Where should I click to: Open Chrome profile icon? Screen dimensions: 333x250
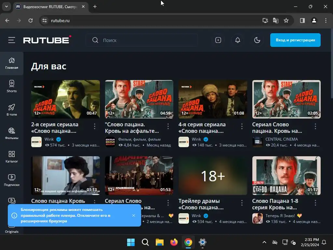click(314, 21)
